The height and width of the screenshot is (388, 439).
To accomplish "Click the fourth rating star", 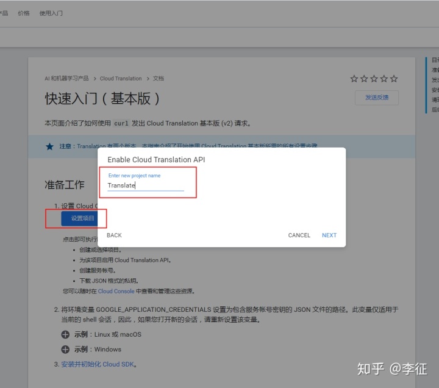I will [x=384, y=79].
